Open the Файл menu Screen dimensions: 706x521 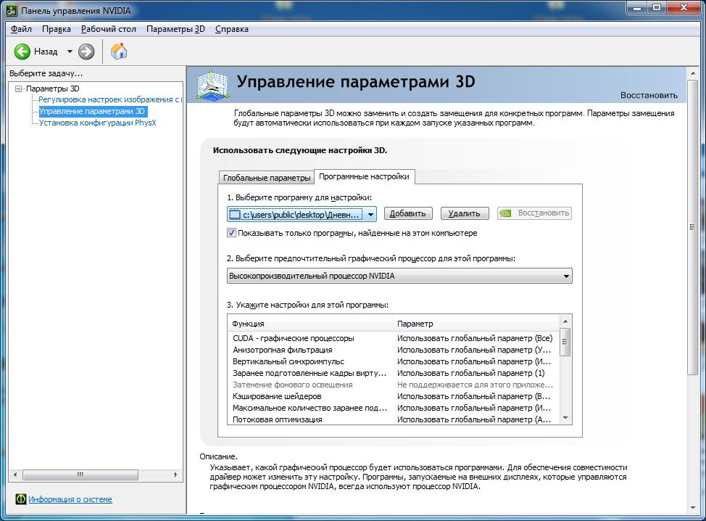[21, 29]
